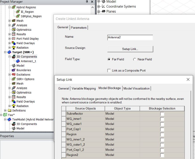
Task: Select the Near Field radio button
Action: tap(135, 59)
